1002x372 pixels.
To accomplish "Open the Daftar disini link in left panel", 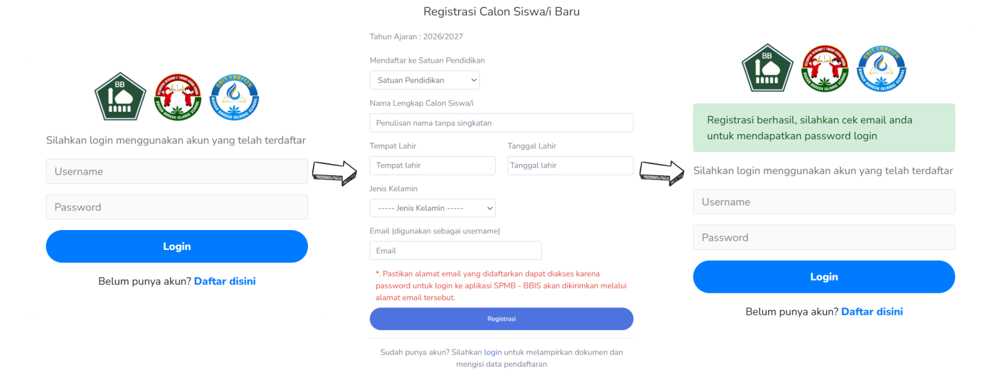I will 224,281.
